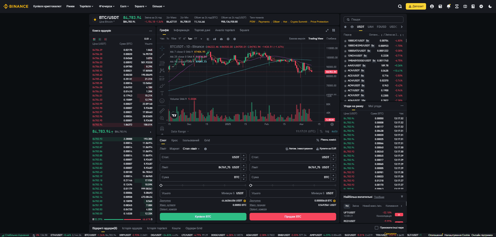Open notifications bell
Viewport: 496px width, 237px height.
pos(448,6)
